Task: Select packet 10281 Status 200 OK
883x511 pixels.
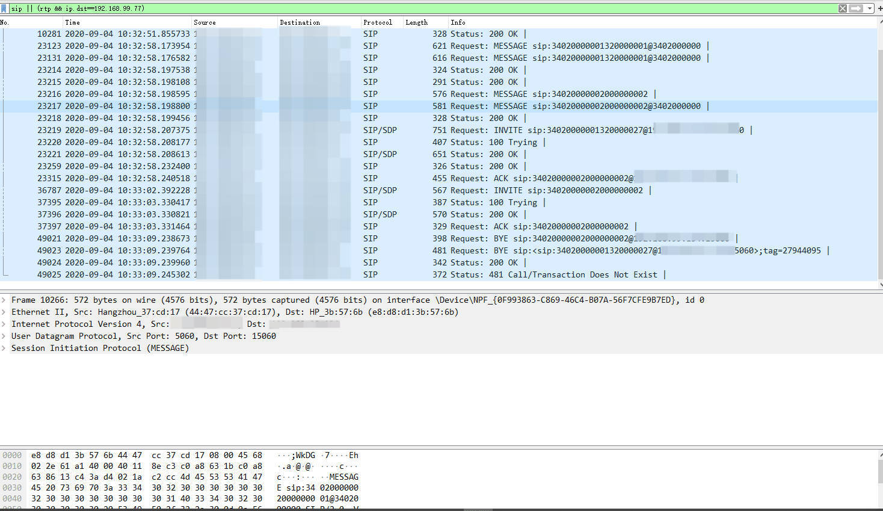Action: click(x=438, y=34)
